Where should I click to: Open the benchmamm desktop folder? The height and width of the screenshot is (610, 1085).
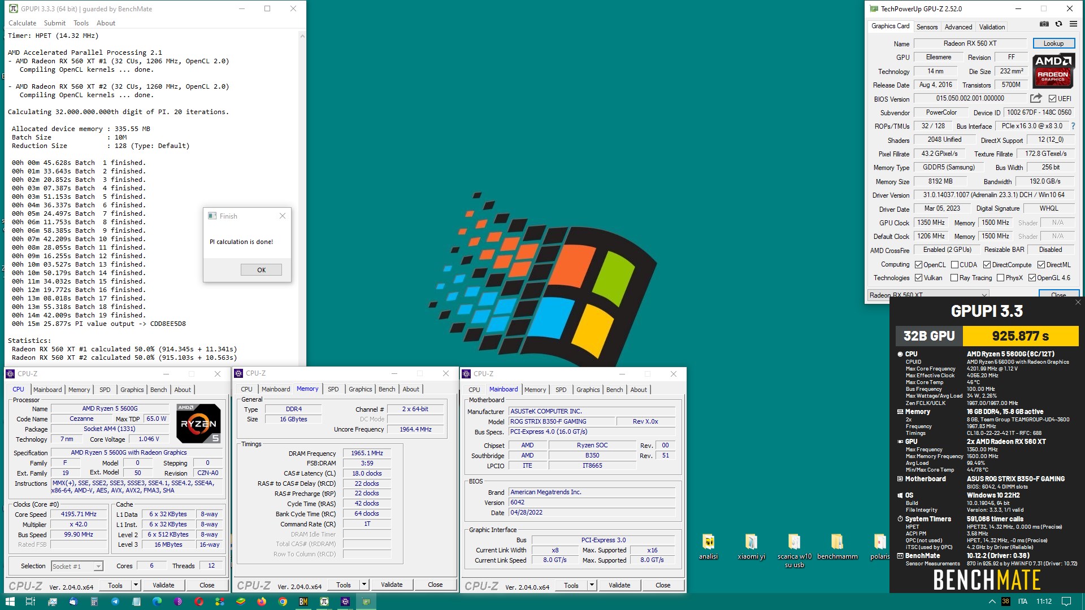click(x=837, y=547)
